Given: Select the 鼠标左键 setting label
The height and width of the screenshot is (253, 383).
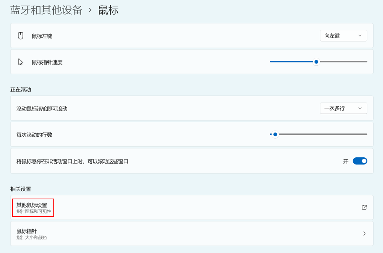Looking at the screenshot, I should (42, 36).
